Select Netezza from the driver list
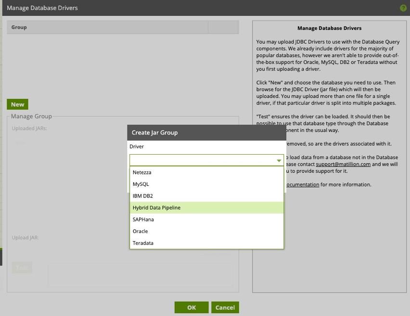 coord(206,172)
